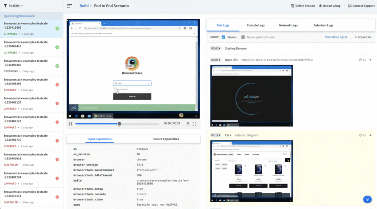Click the trash icon beside Delete Session
Screen dimensions: 377x209
pos(293,6)
